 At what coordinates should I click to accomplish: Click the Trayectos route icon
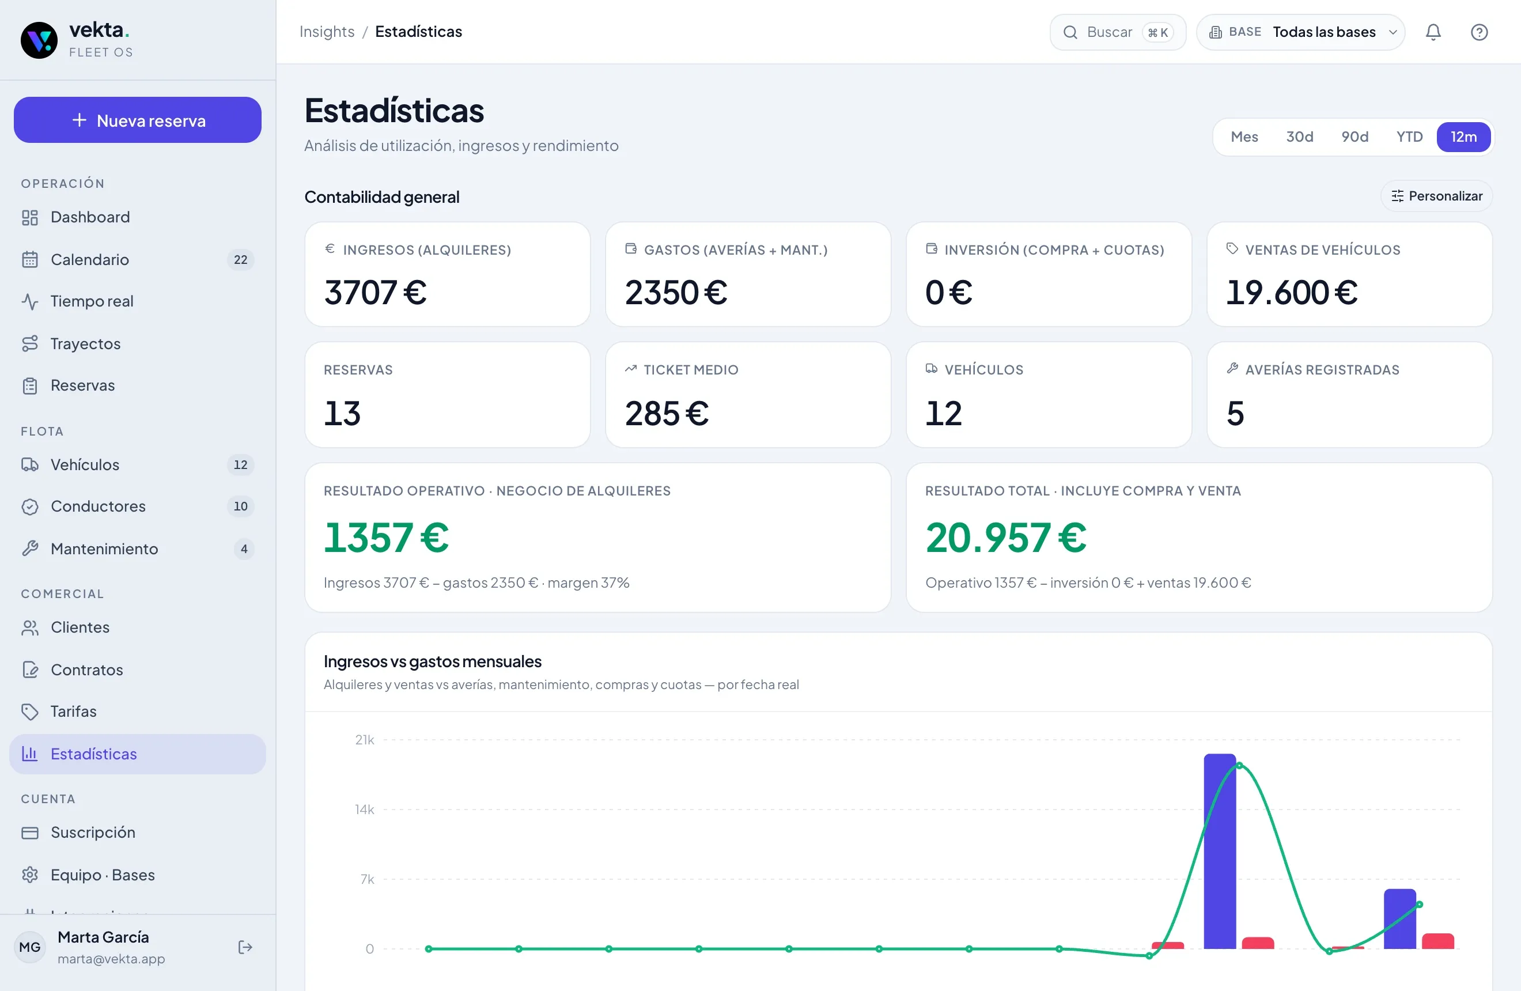point(30,344)
